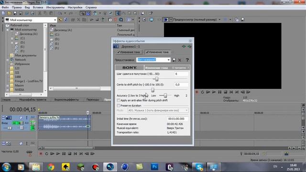Open the Инструменты menu
This screenshot has height=172, width=306.
pyautogui.click(x=55, y=8)
